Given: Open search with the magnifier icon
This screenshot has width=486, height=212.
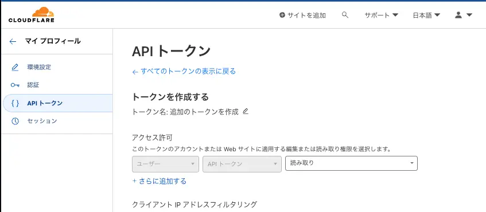Looking at the screenshot, I should tap(345, 15).
